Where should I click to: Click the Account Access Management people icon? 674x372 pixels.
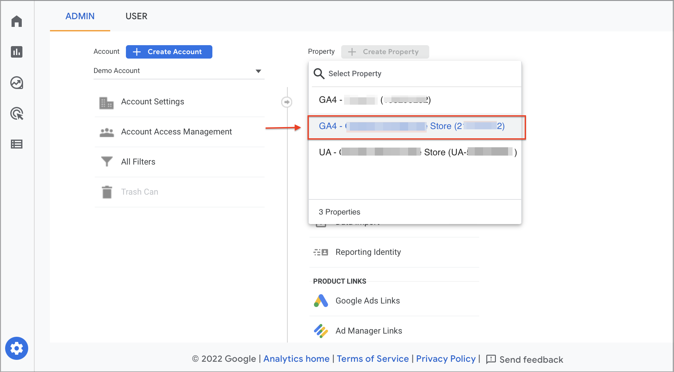point(107,132)
